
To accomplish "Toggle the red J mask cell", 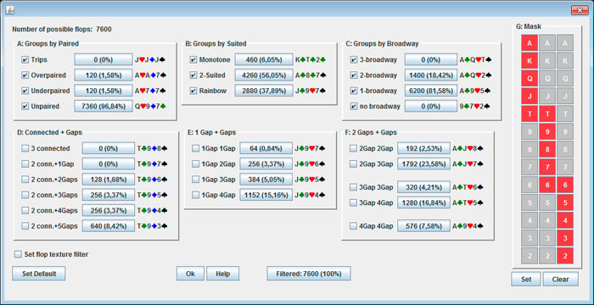I will click(x=530, y=96).
